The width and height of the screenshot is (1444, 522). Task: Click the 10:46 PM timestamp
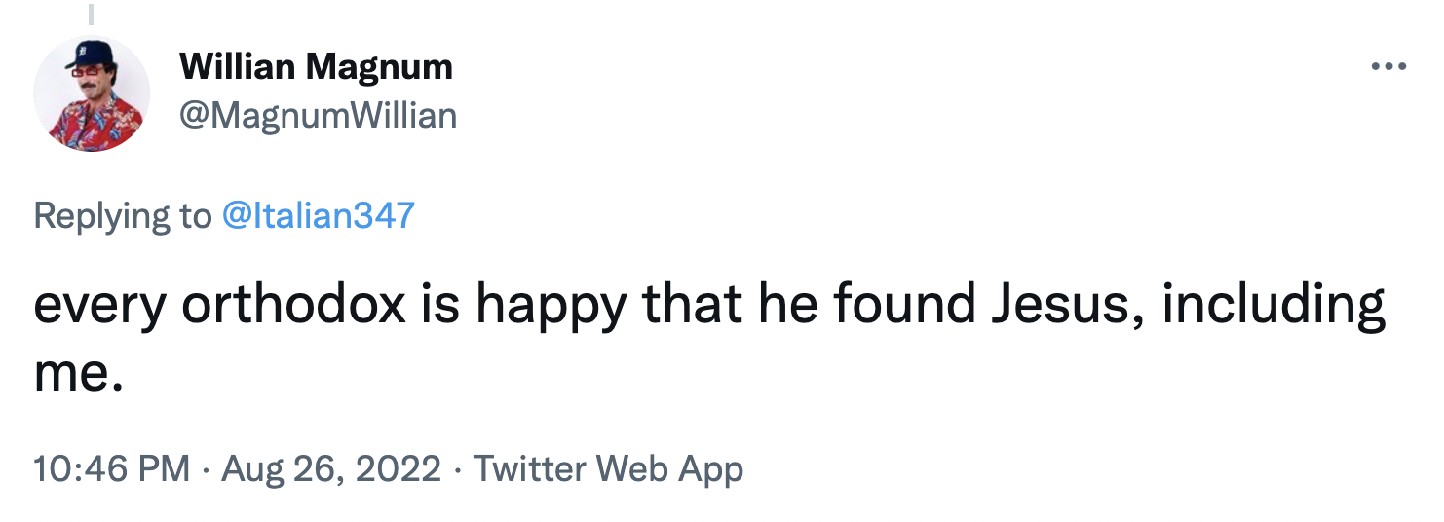coord(111,468)
